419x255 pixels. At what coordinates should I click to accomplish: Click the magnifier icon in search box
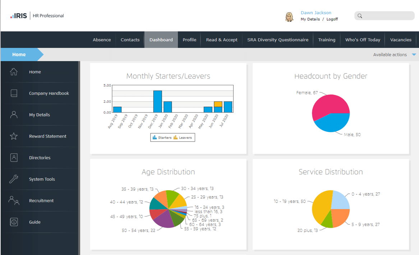point(360,16)
